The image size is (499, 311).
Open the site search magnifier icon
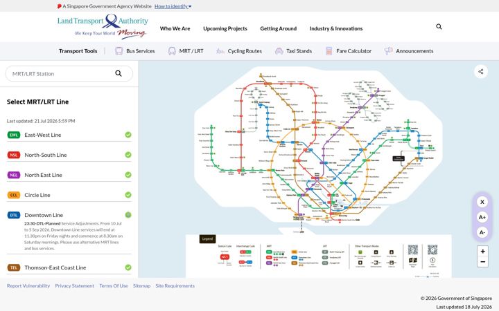click(x=439, y=27)
